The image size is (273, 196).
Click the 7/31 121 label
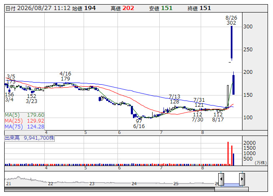point(199,103)
